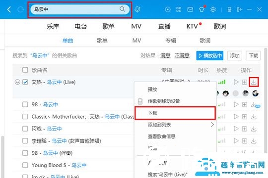
Task: Open the top-level 歌单 tab
Action: [x=108, y=26]
